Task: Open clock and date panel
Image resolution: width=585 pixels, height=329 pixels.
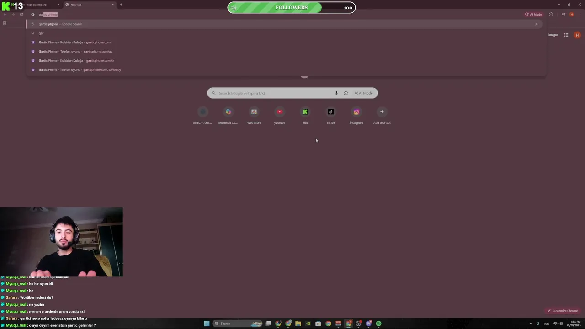Action: click(x=574, y=324)
